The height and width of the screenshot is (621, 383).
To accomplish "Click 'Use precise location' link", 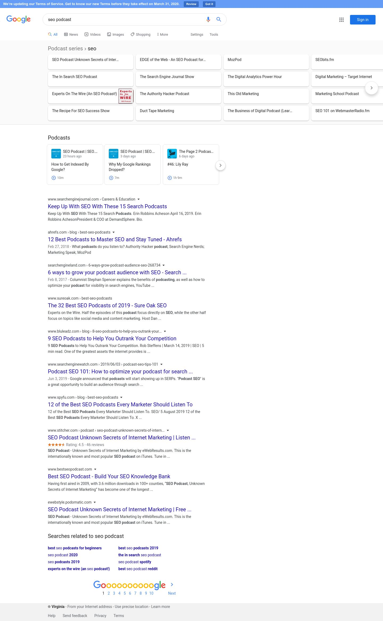I will pyautogui.click(x=131, y=606).
